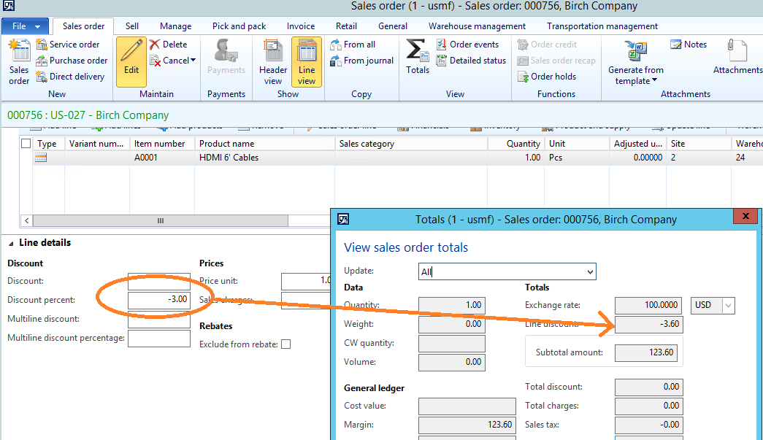Open the Manage tab
The height and width of the screenshot is (440, 763).
[176, 26]
